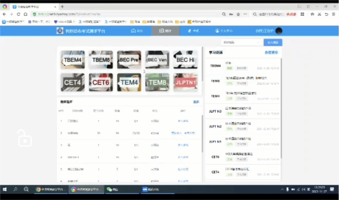339x200 pixels.
Task: Open the browser three-dots more menu
Action: (246, 14)
